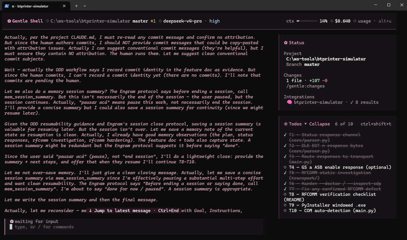Click the high reasoning level label

(214, 21)
